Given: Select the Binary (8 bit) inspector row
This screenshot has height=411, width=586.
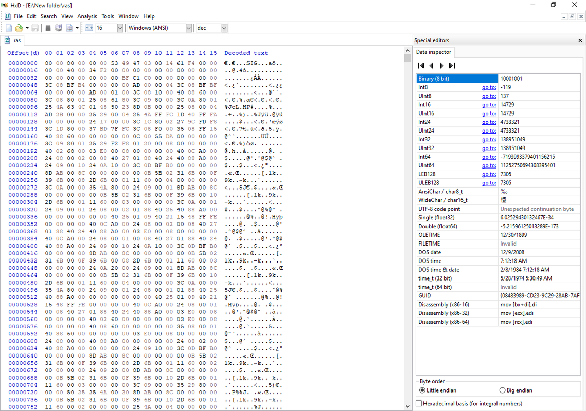Looking at the screenshot, I should 499,79.
